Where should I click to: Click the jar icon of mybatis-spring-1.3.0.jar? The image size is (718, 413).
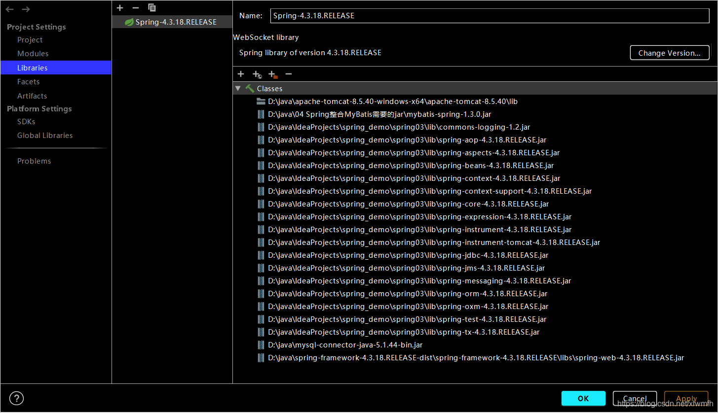(261, 114)
